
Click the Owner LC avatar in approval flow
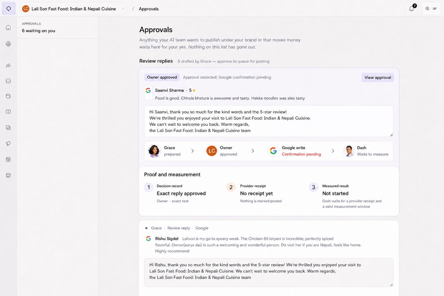pyautogui.click(x=212, y=151)
